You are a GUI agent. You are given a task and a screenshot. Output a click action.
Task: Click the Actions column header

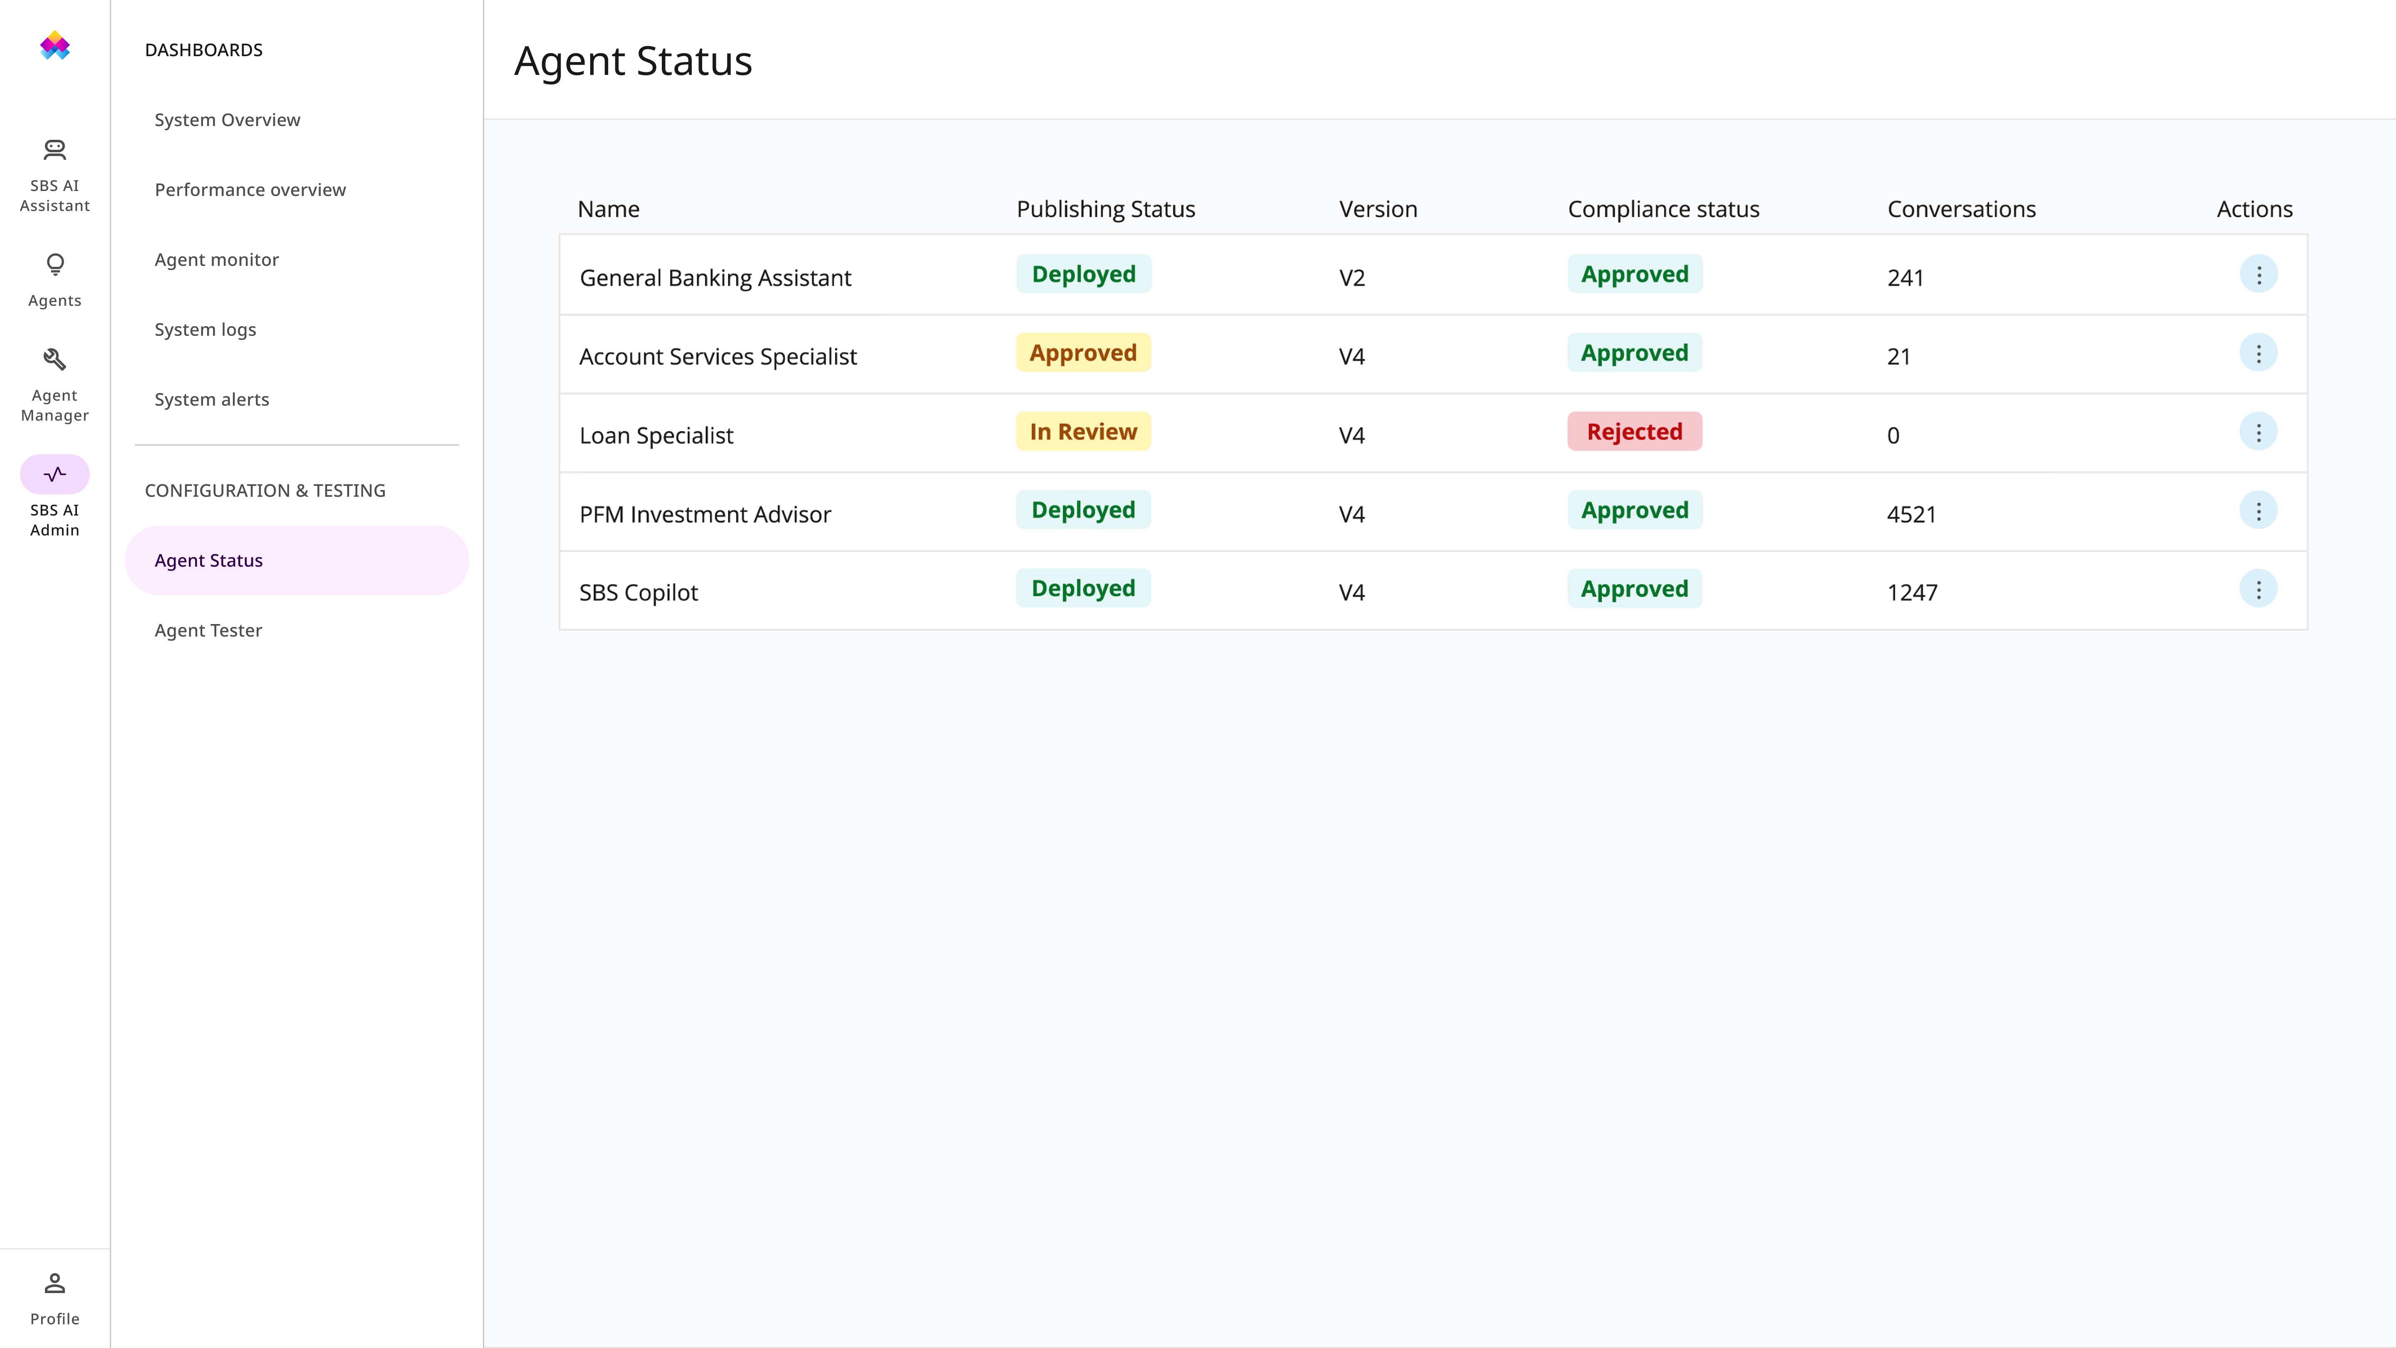tap(2255, 209)
